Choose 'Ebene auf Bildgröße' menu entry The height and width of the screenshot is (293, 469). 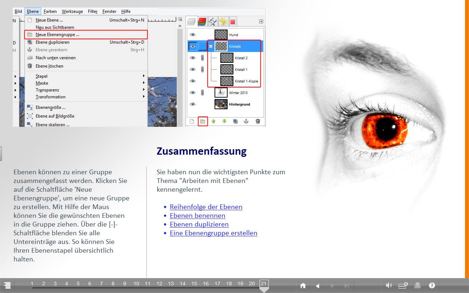(x=86, y=116)
